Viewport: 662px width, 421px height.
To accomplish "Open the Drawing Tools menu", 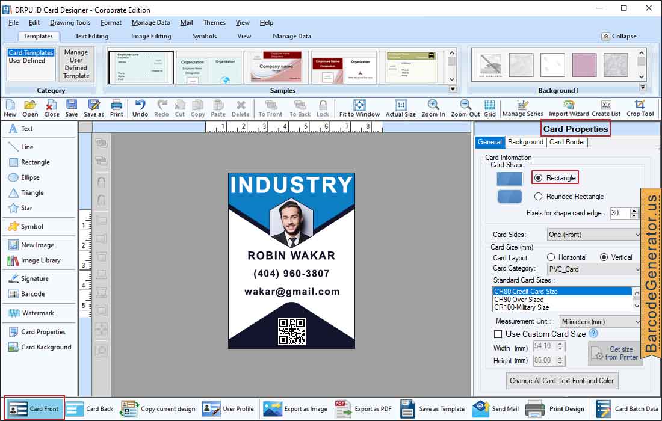I will [x=70, y=23].
